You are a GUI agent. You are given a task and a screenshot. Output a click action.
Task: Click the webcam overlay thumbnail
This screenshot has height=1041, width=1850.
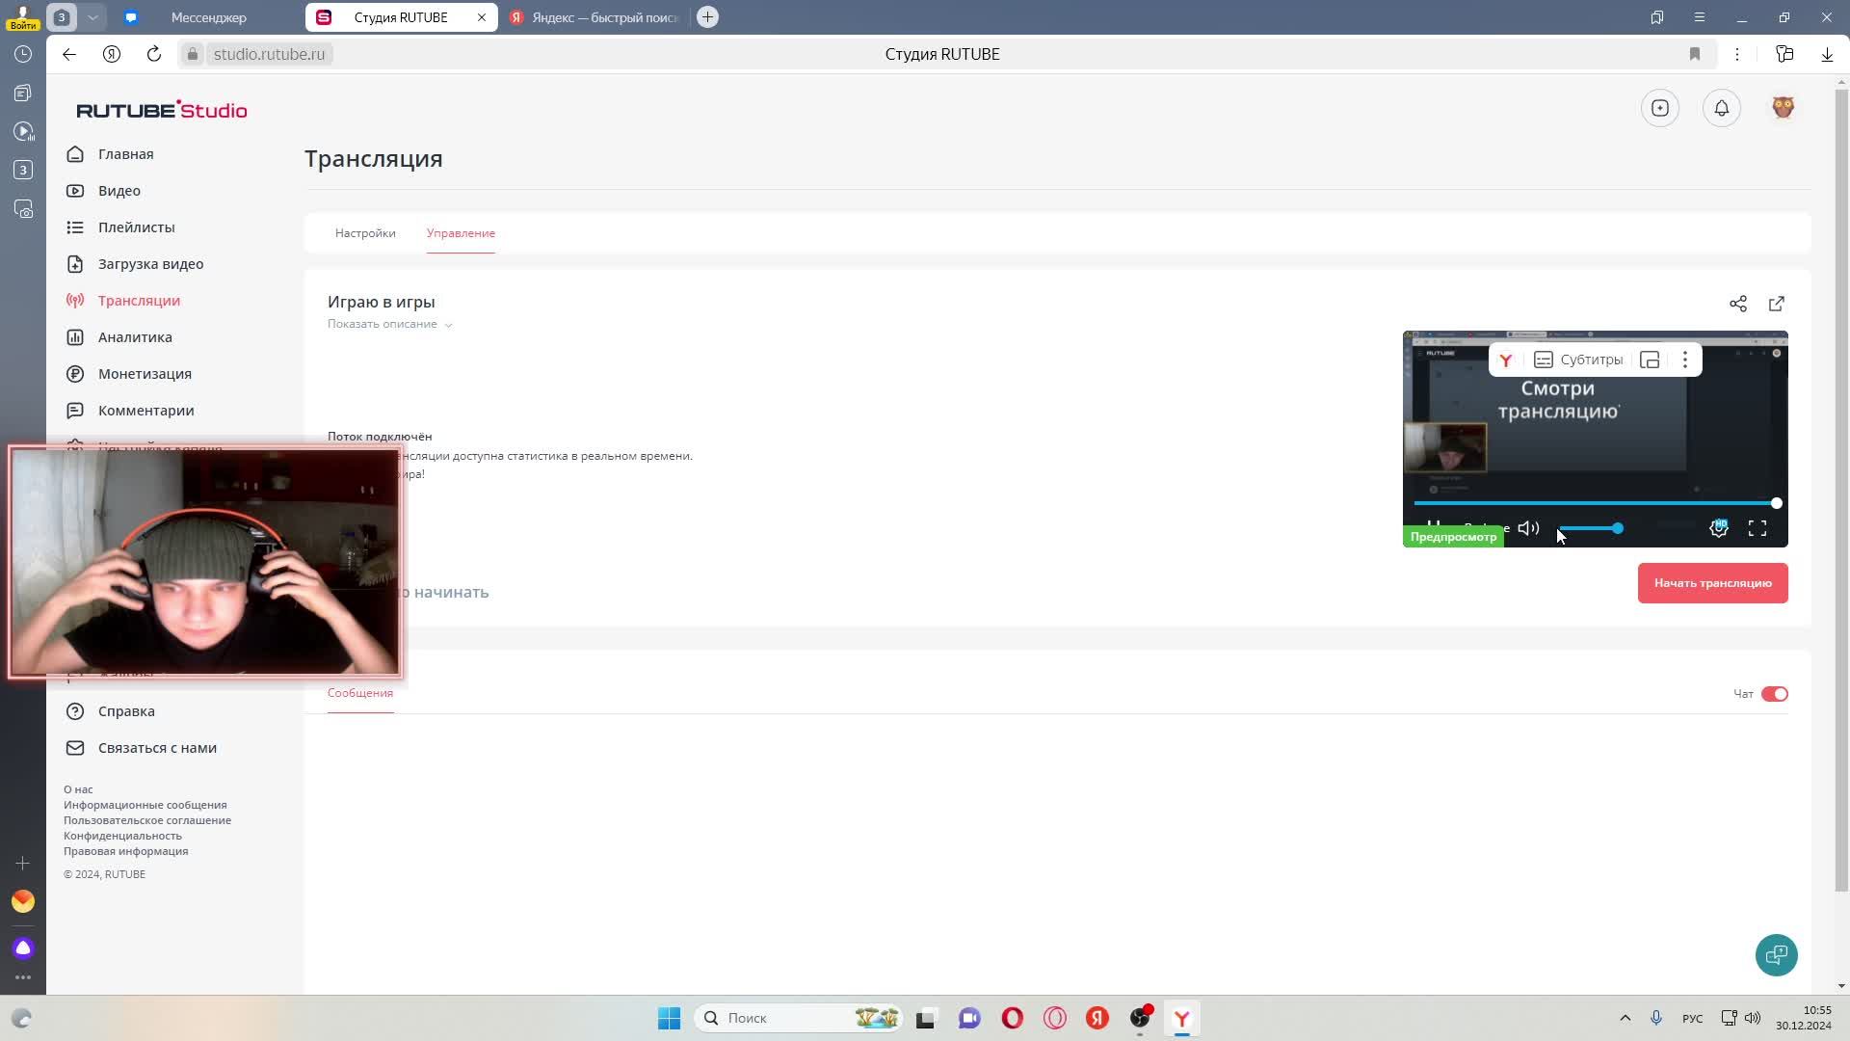pos(204,563)
